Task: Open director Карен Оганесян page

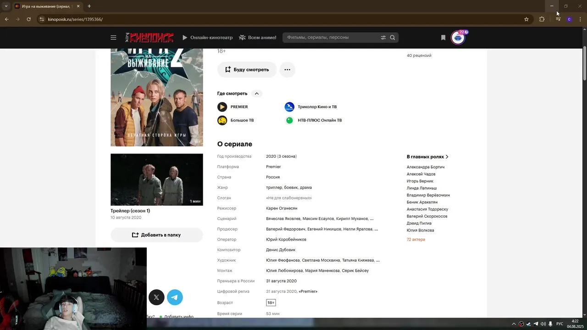Action: tap(282, 208)
